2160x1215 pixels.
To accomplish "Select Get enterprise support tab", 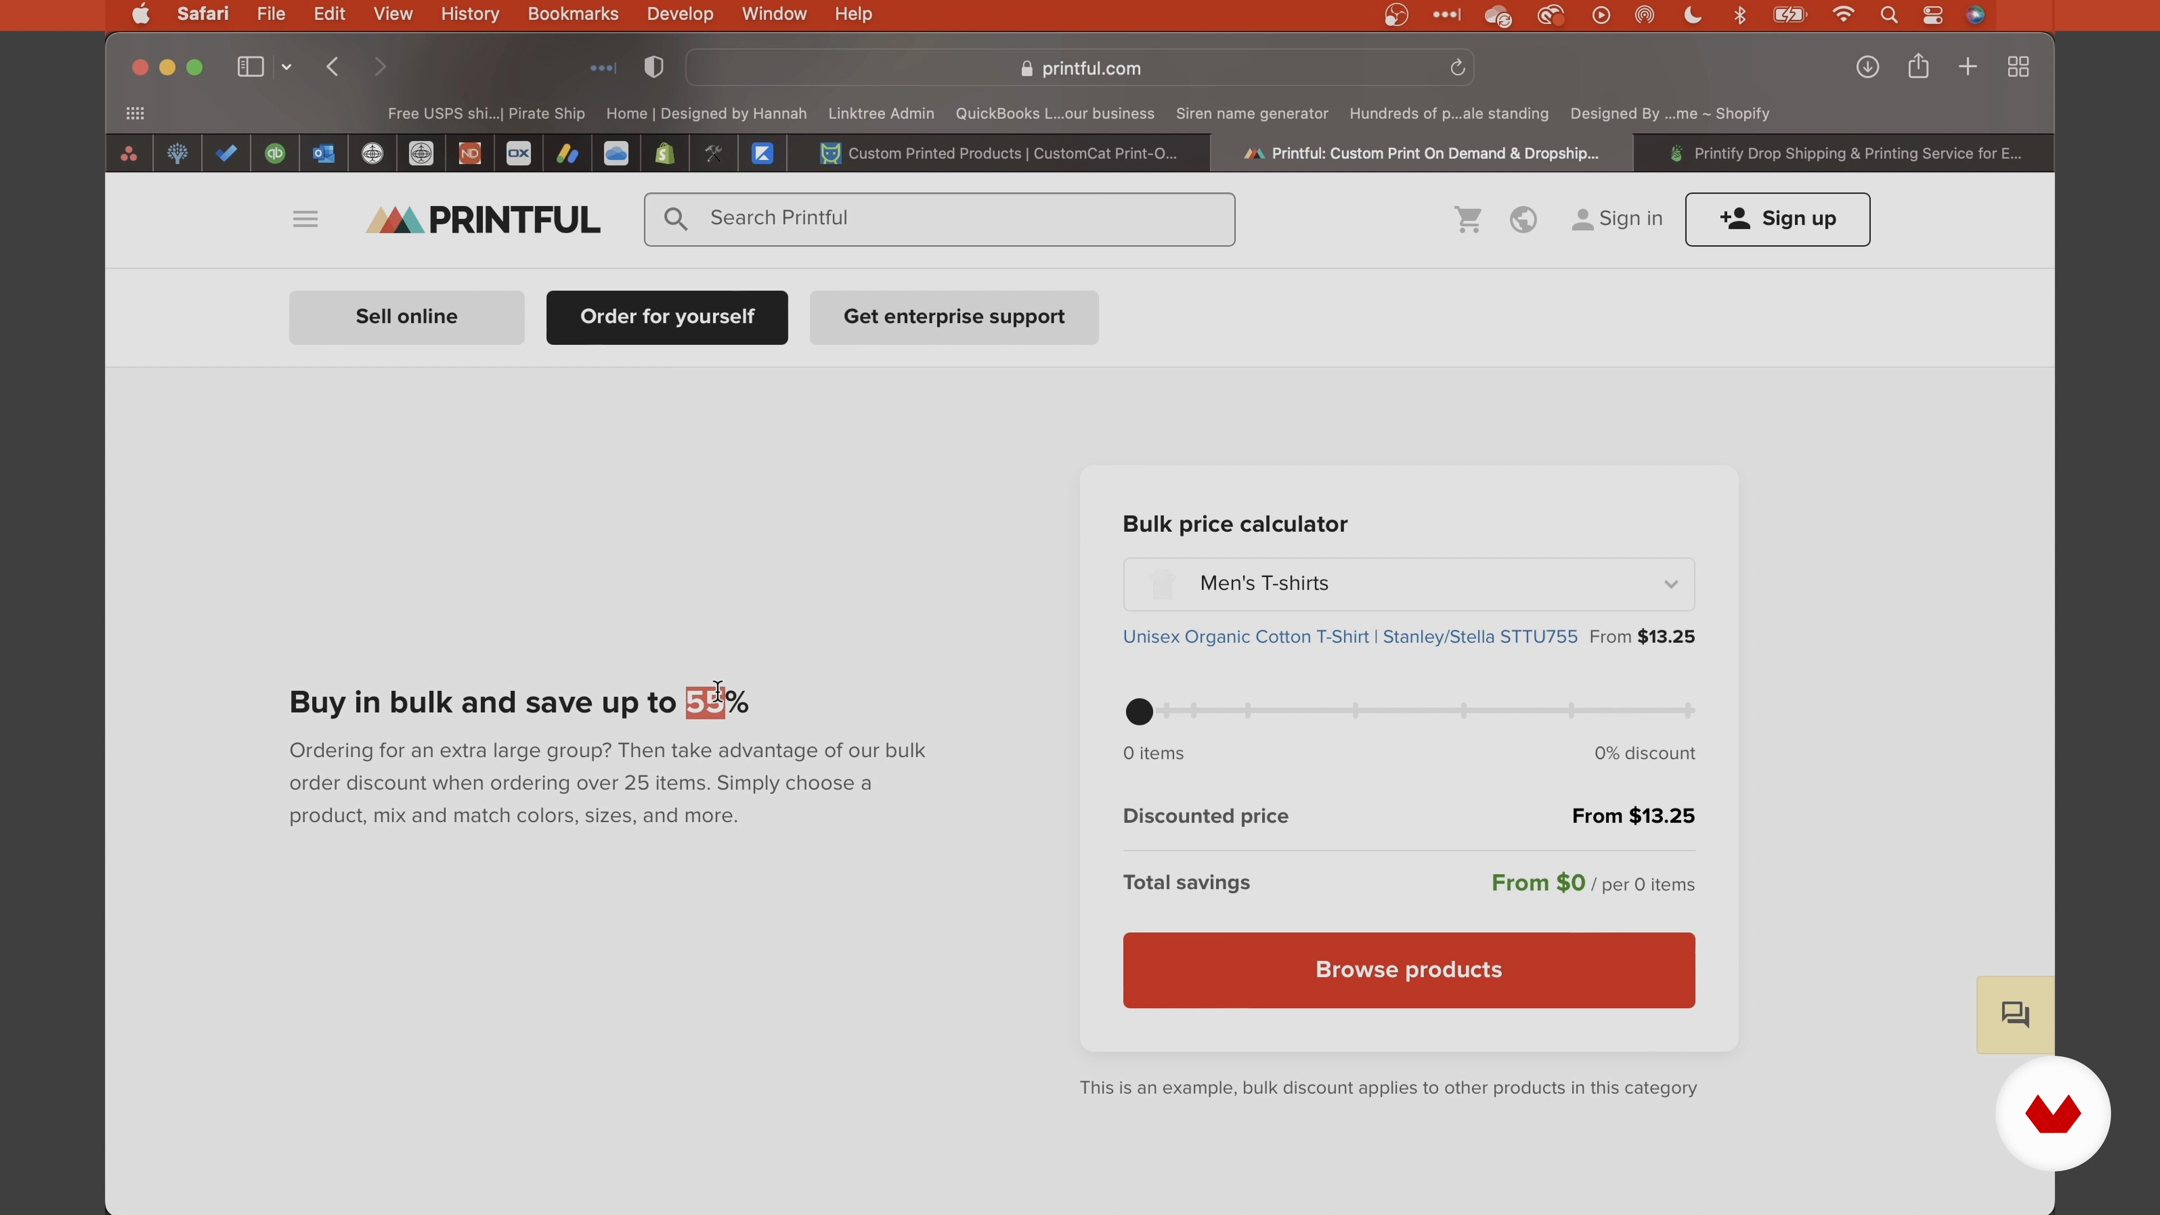I will [954, 318].
